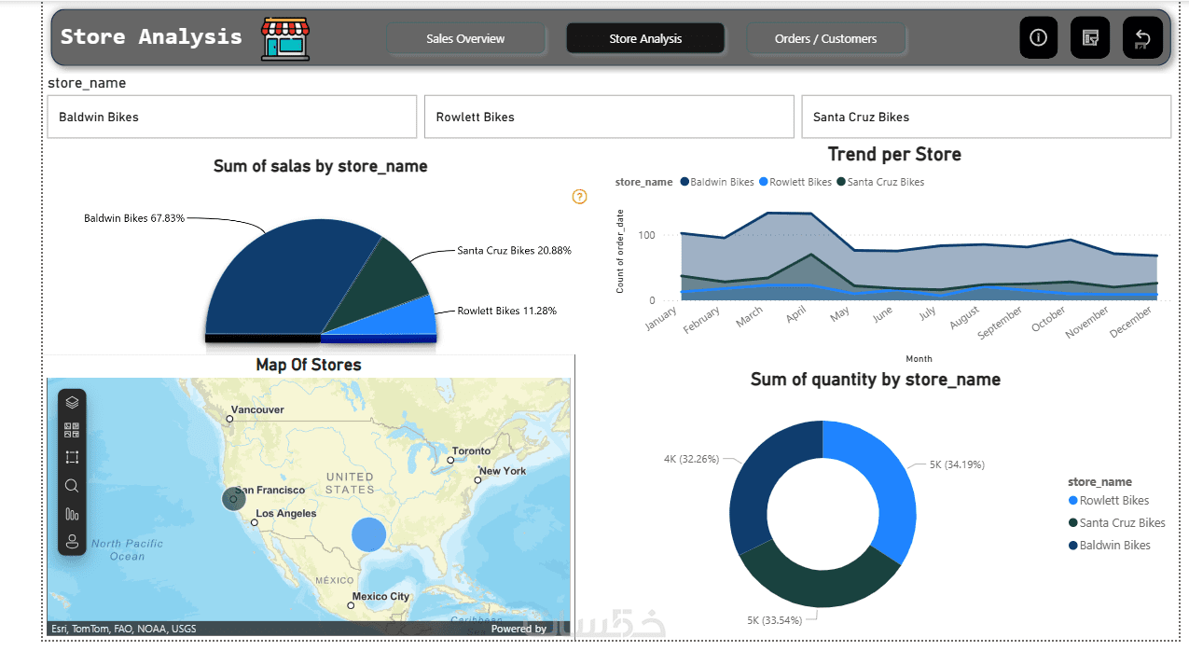
Task: Open the map analysis chart tool icon
Action: click(x=72, y=513)
